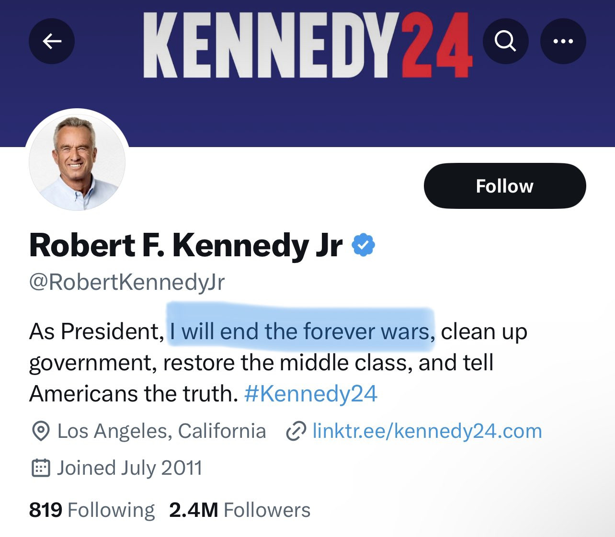Open search with the magnifier icon
Screen dimensions: 615x537
pos(505,41)
